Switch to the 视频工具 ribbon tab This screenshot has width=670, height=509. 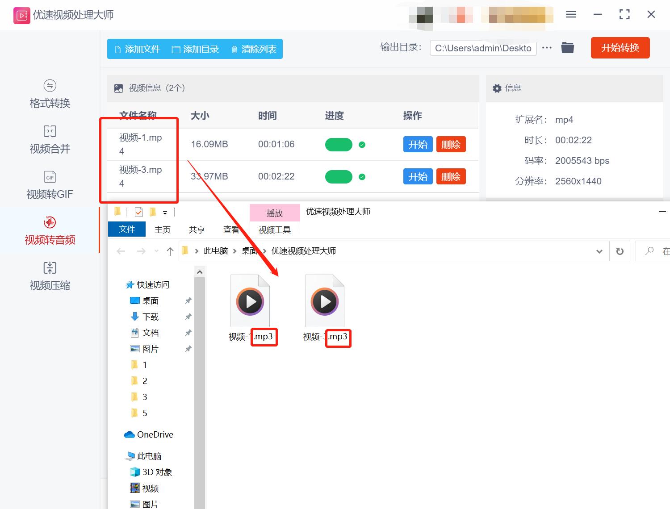coord(273,229)
